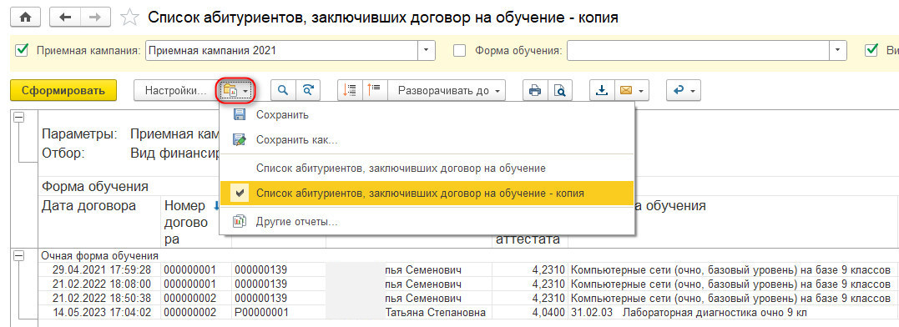
Task: Select date cell 21.02.2022 18:08:00
Action: [x=99, y=284]
